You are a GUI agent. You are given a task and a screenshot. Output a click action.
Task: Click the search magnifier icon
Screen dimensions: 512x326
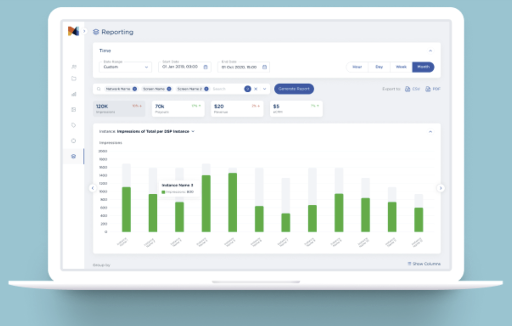point(99,89)
